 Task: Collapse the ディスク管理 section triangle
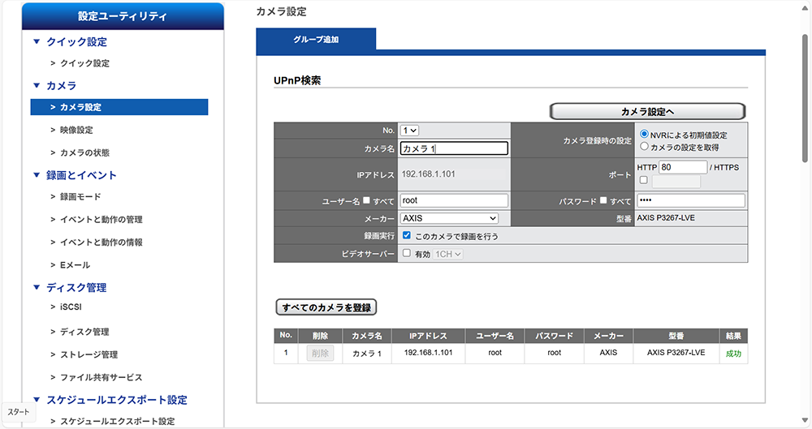[x=37, y=287]
